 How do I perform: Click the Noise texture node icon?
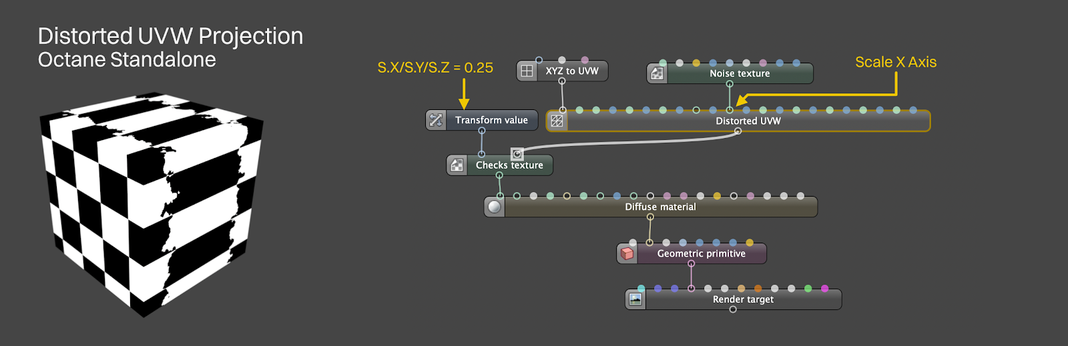pos(657,73)
